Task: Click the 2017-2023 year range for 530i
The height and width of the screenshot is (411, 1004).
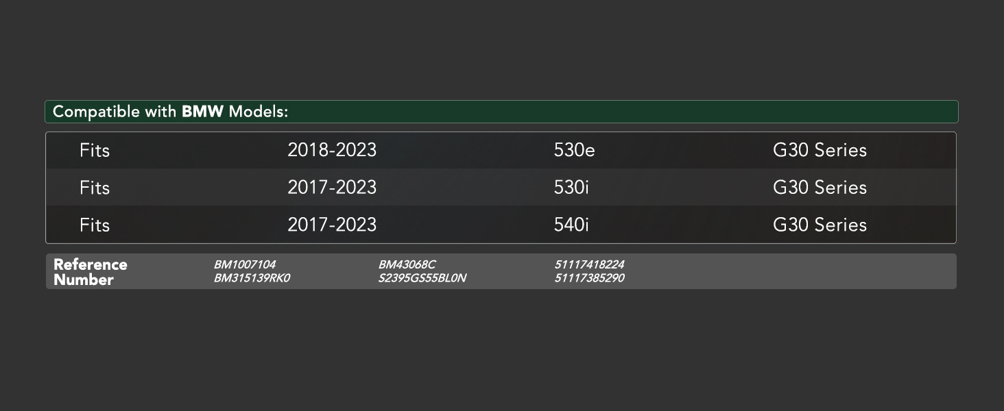Action: pos(332,187)
